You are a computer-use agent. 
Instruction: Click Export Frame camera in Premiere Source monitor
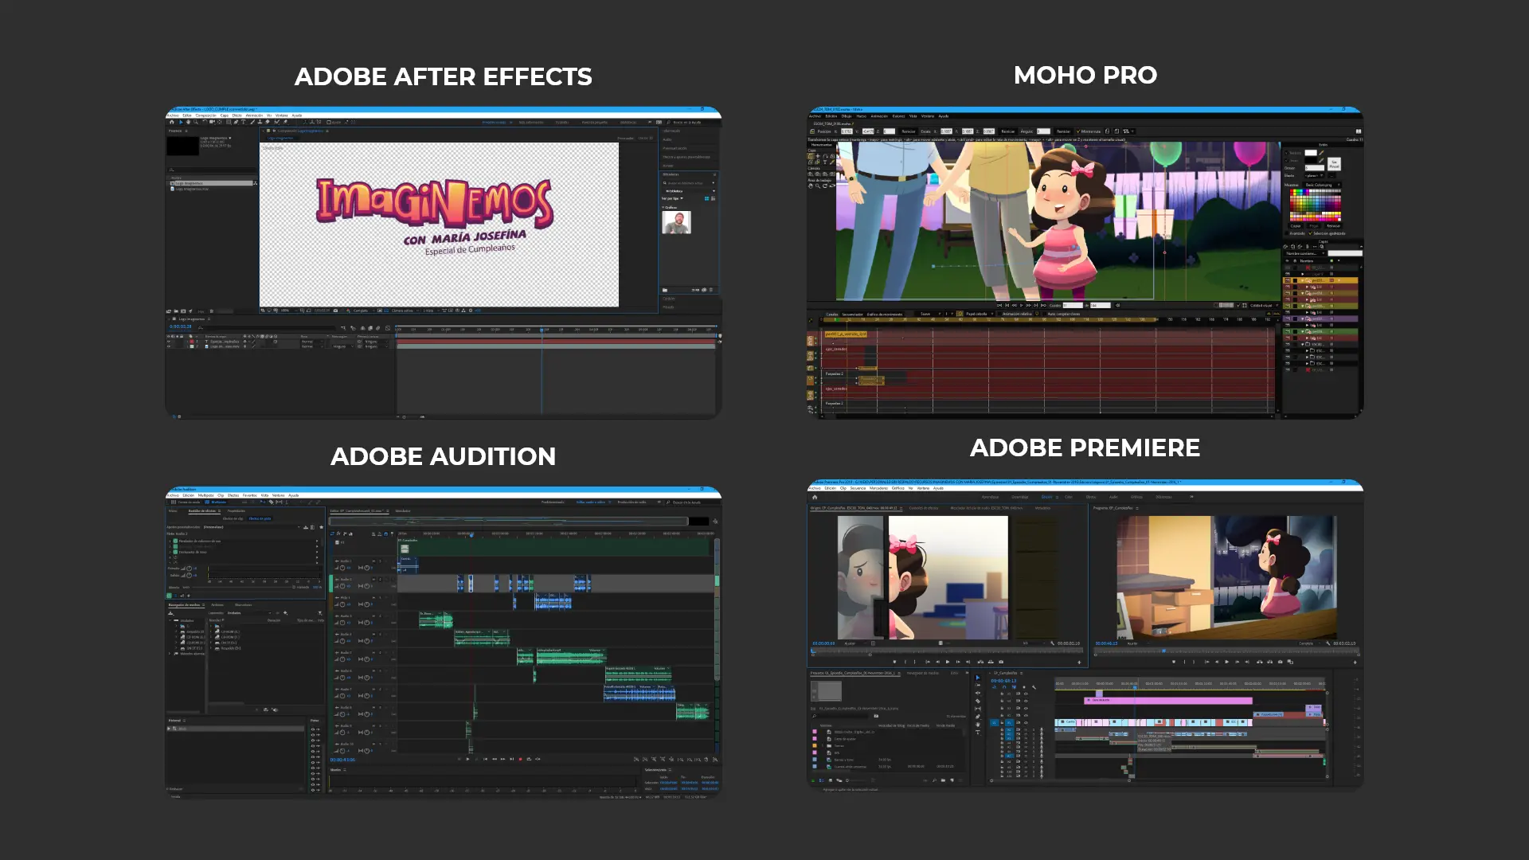click(1001, 662)
